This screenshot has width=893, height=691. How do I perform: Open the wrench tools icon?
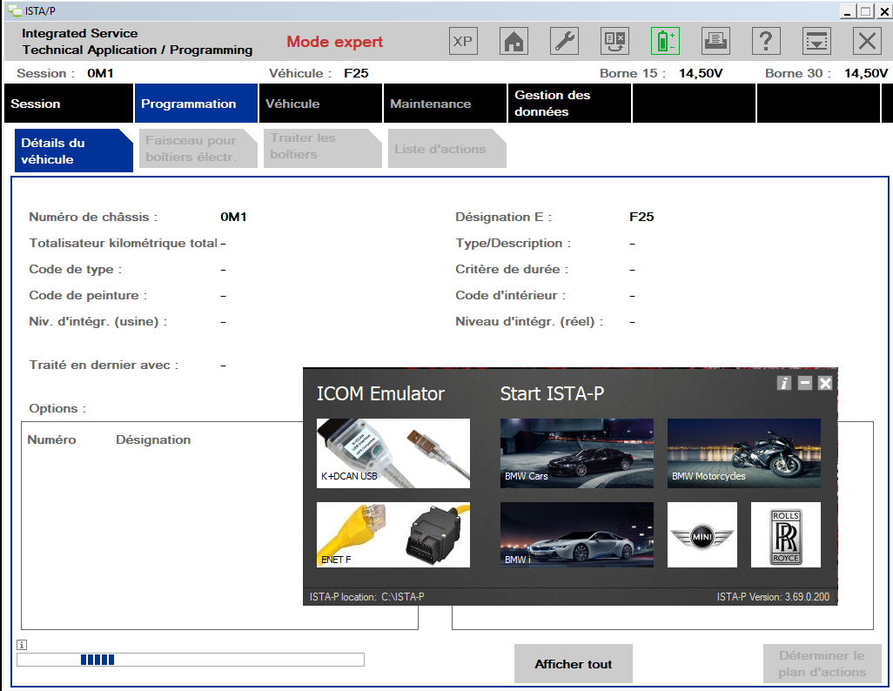565,42
